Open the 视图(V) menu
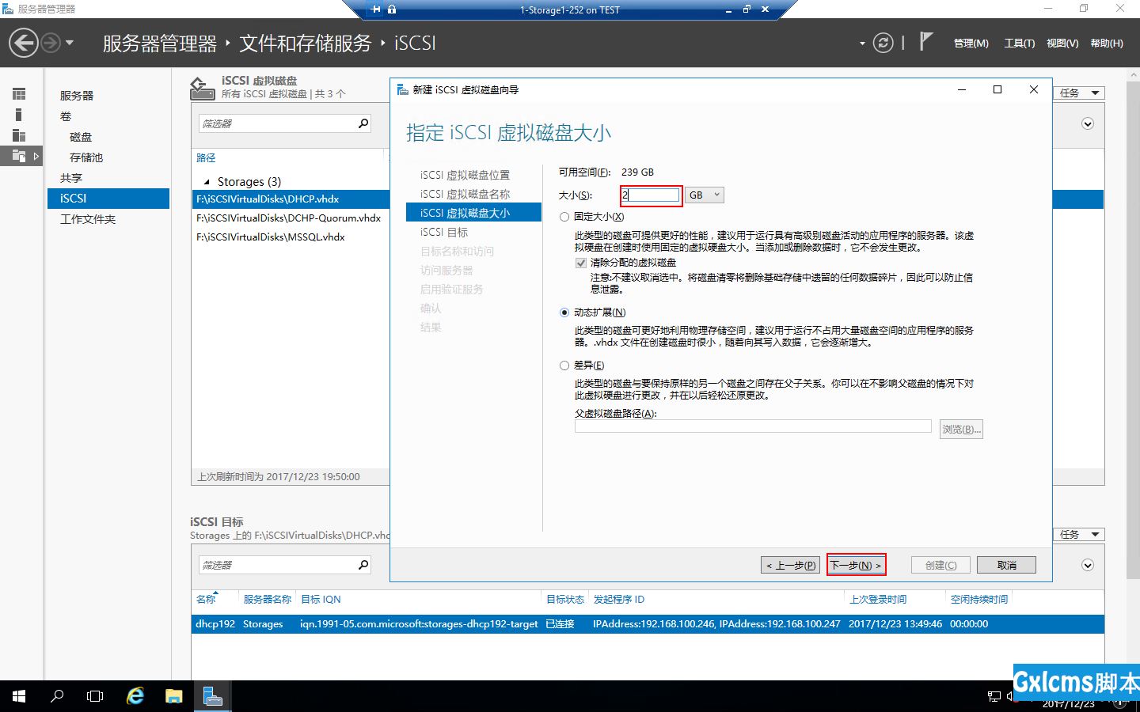This screenshot has width=1140, height=712. pyautogui.click(x=1062, y=44)
